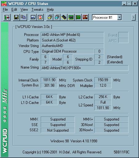Click the red Refresh icon

pyautogui.click(x=40, y=18)
